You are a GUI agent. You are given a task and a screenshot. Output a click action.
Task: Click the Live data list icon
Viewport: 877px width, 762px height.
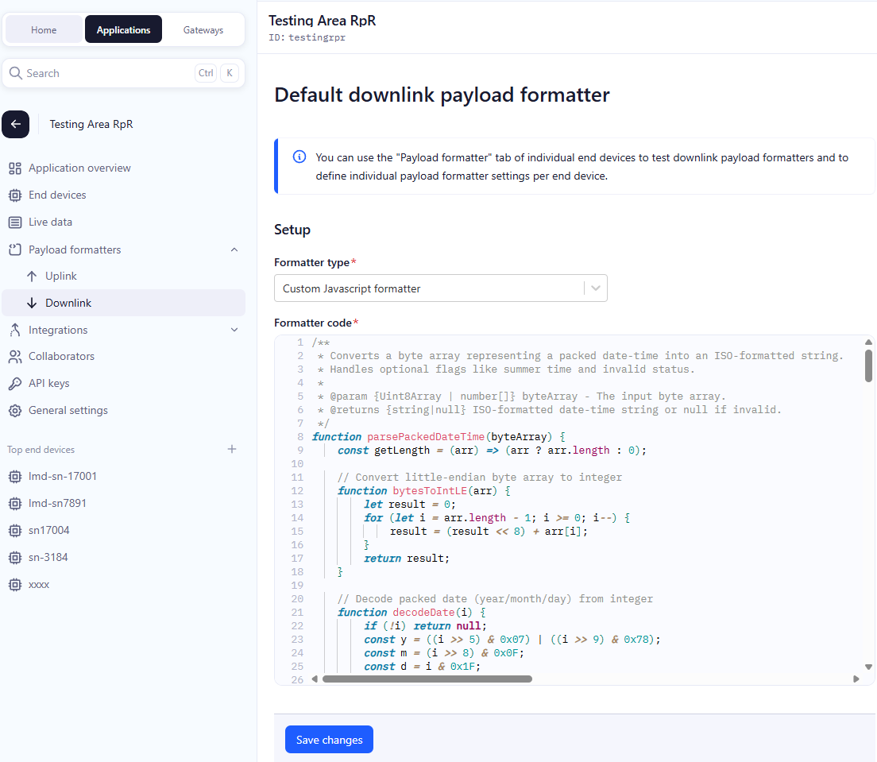tap(14, 222)
